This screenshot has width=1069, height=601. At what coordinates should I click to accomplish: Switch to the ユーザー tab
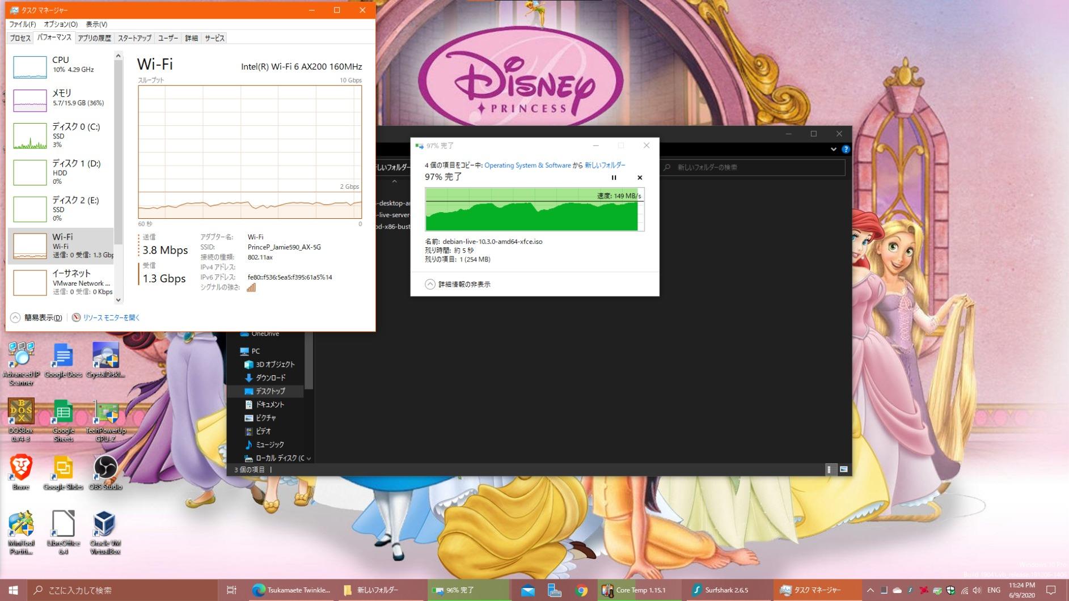click(168, 38)
